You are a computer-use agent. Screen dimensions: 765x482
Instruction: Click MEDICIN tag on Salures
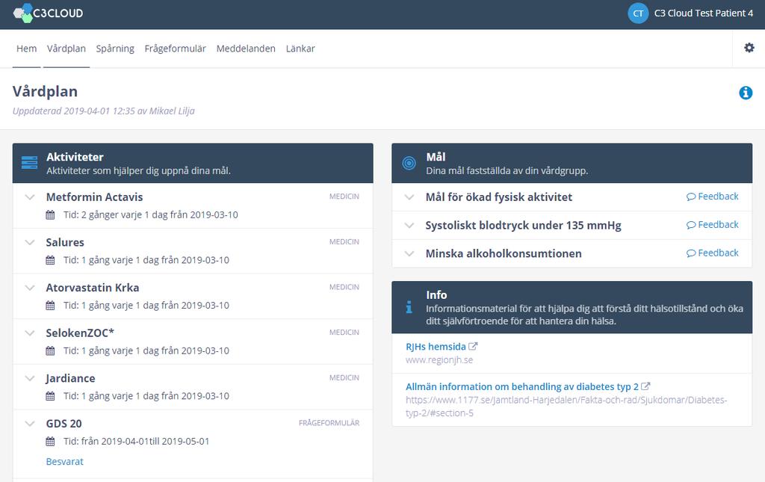(344, 241)
